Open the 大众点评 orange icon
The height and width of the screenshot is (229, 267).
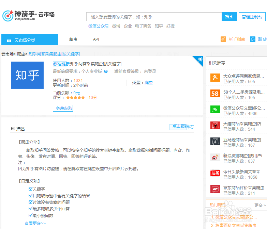215,78
